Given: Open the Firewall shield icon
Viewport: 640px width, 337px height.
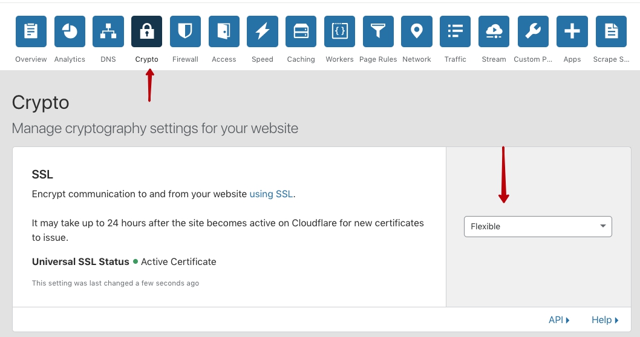Looking at the screenshot, I should [x=185, y=31].
